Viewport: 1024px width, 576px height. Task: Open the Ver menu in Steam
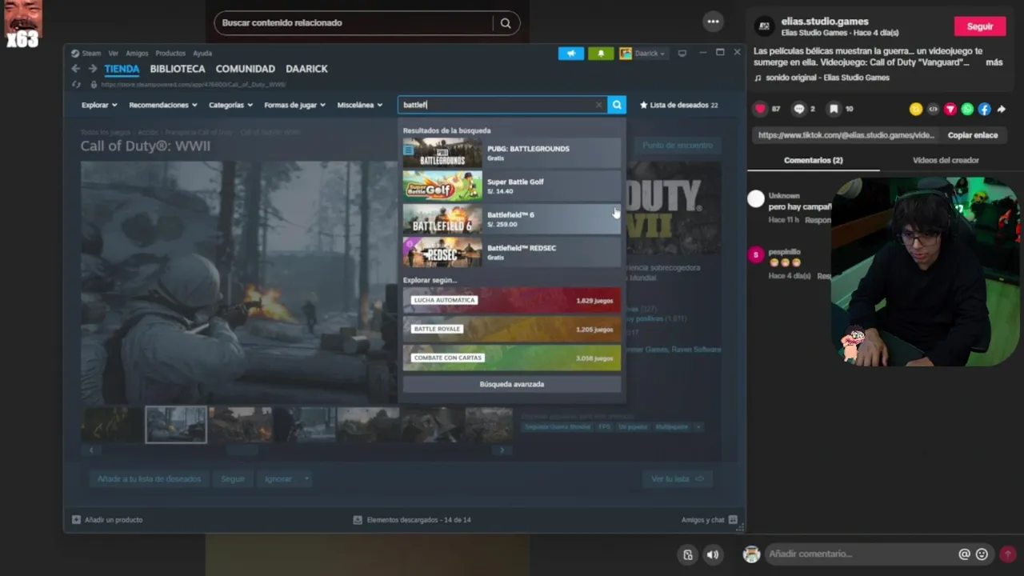click(113, 54)
